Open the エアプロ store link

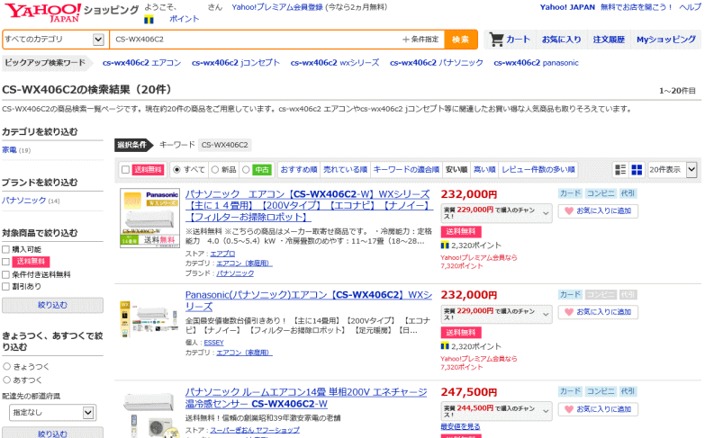[x=222, y=254]
